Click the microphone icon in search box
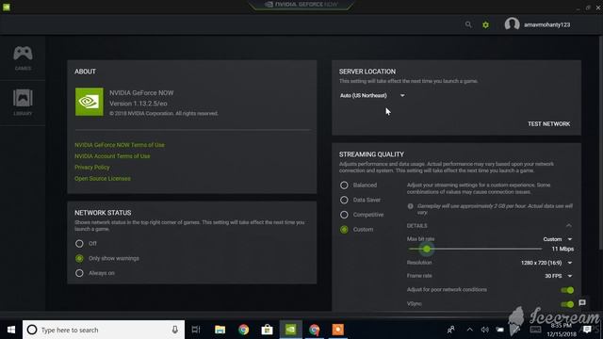 tap(175, 330)
